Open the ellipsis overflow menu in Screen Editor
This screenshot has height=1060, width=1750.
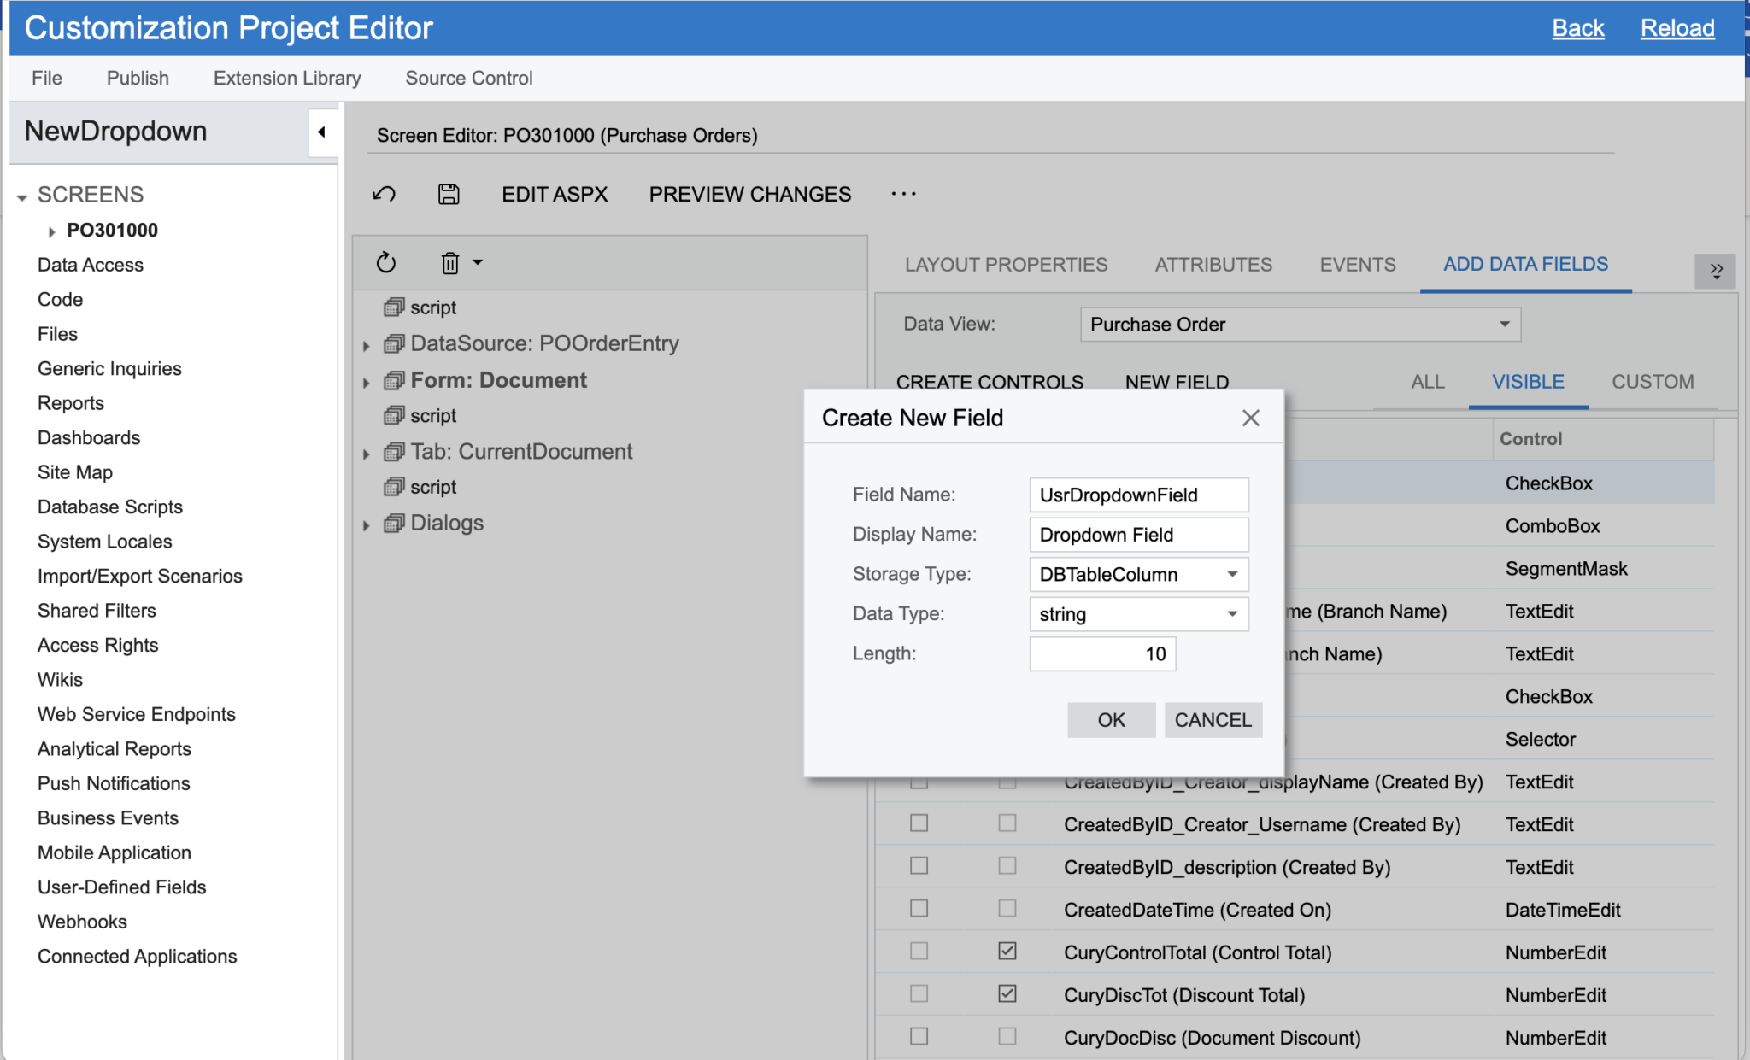pos(903,194)
